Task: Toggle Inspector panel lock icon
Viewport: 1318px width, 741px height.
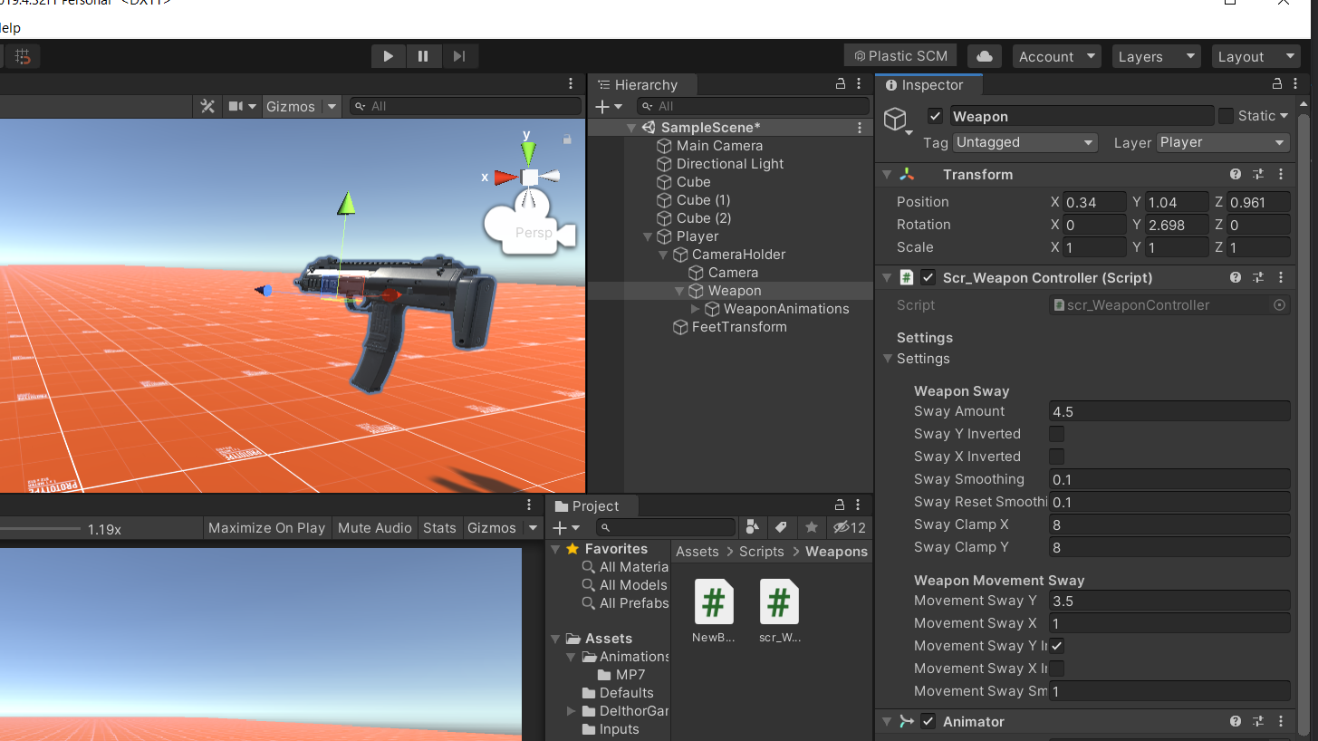Action: tap(1277, 83)
